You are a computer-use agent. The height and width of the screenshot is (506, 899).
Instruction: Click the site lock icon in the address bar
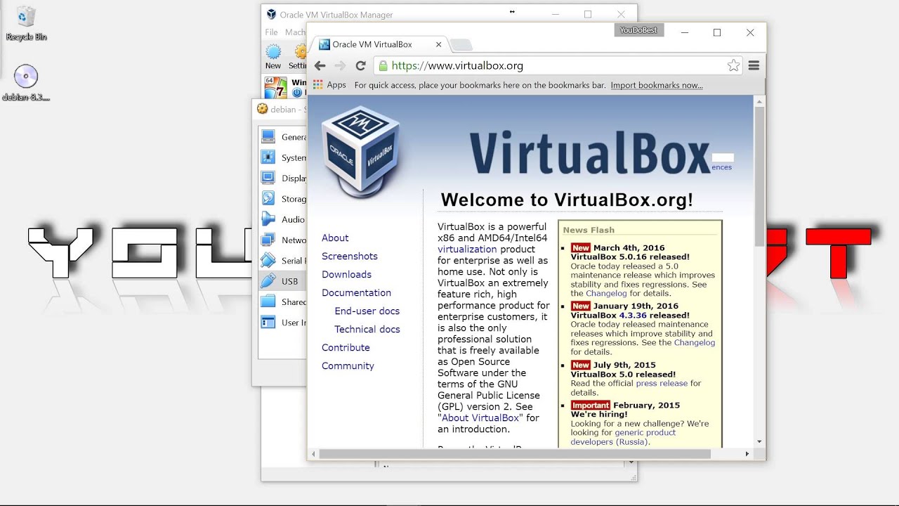(383, 65)
